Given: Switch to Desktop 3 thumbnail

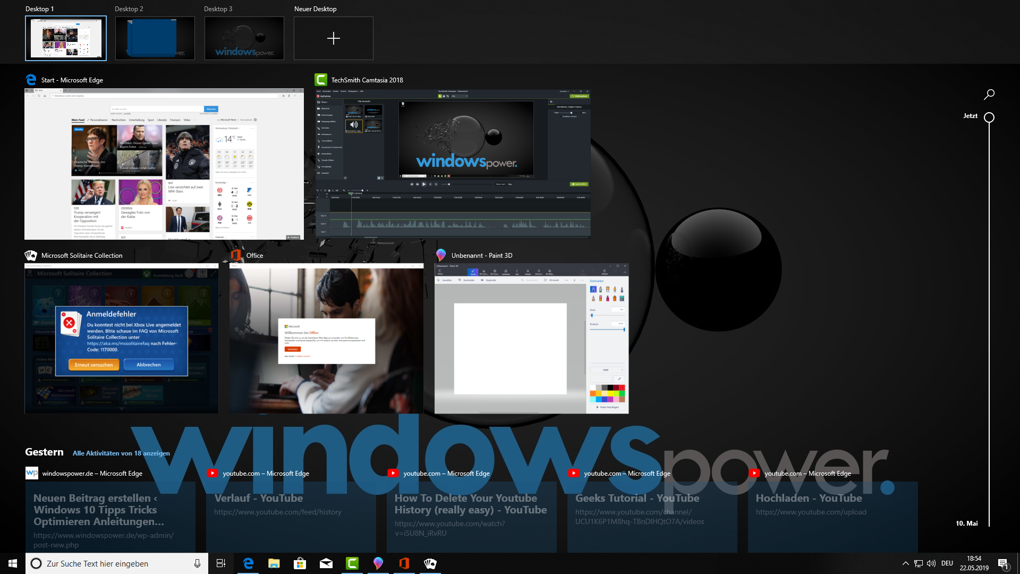Looking at the screenshot, I should click(244, 38).
